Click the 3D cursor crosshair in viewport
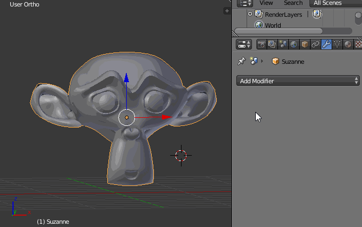The height and width of the screenshot is (227, 362). tap(181, 156)
